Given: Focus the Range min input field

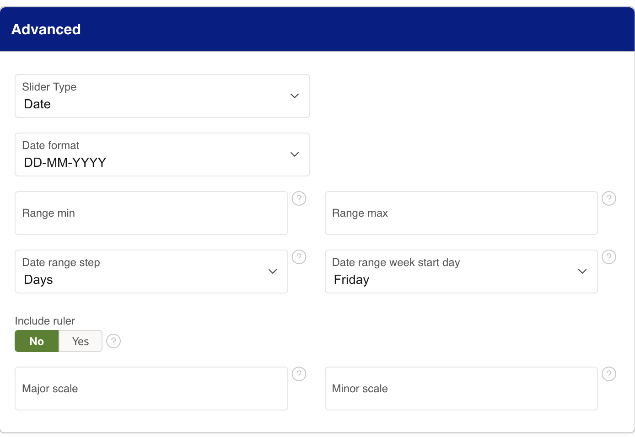Looking at the screenshot, I should tap(151, 213).
